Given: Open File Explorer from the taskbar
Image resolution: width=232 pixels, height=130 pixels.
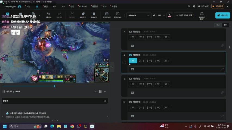Looking at the screenshot, I should [59, 126].
